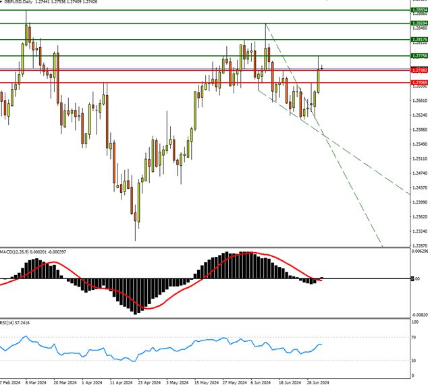
Task: Select the green 1.28934 price level tag
Action: click(418, 10)
